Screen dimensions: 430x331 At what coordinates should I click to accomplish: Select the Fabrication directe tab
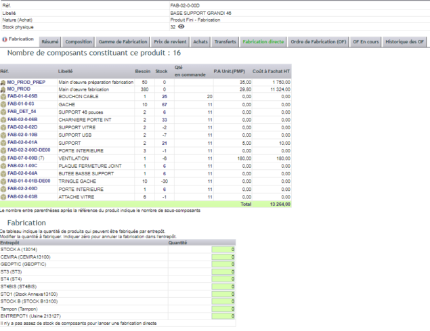point(263,42)
